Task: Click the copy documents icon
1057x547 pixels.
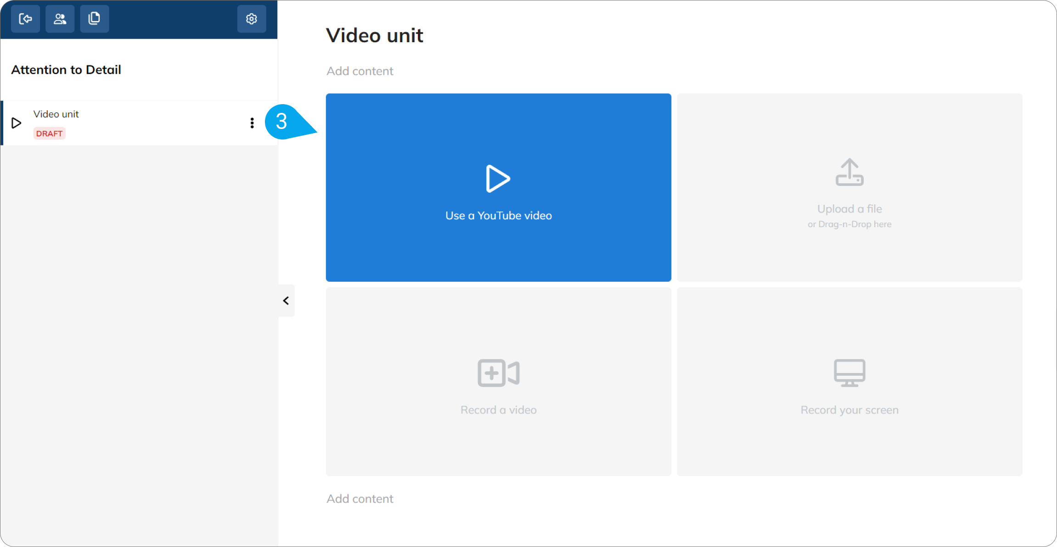Action: tap(94, 19)
